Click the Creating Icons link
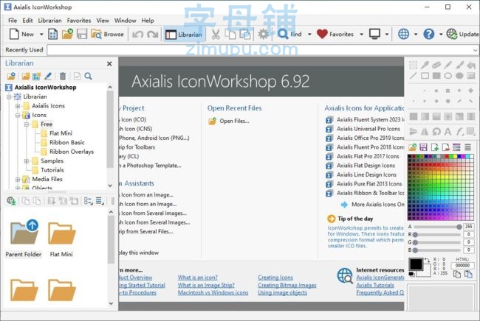480x321 pixels. pos(275,278)
